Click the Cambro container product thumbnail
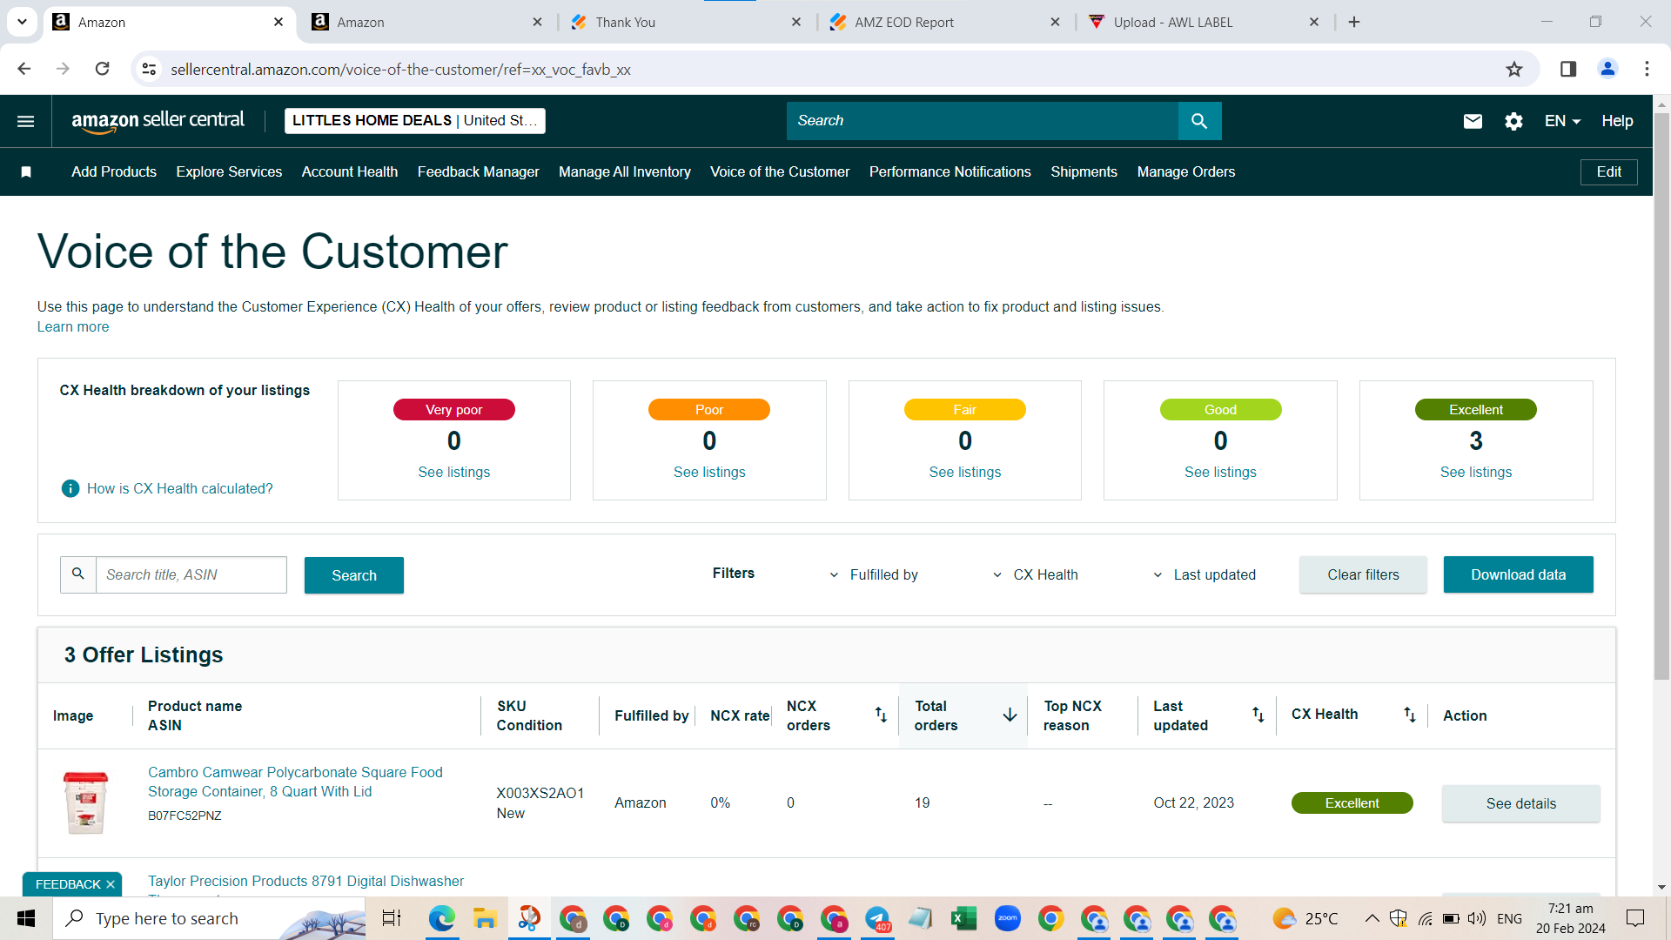Screen dimensions: 1671x940 click(85, 802)
